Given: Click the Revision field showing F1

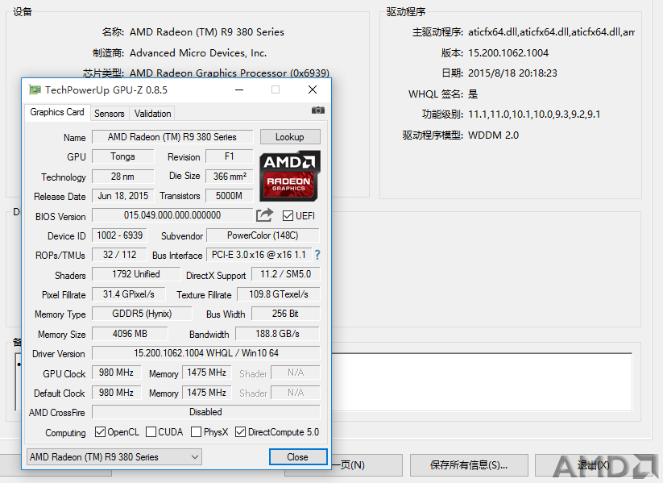Looking at the screenshot, I should [x=229, y=156].
